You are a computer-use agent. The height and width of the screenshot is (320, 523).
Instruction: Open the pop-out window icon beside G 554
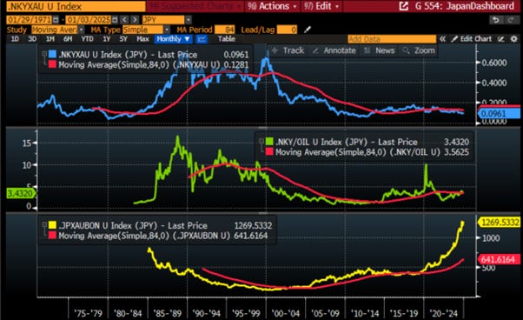pyautogui.click(x=403, y=6)
